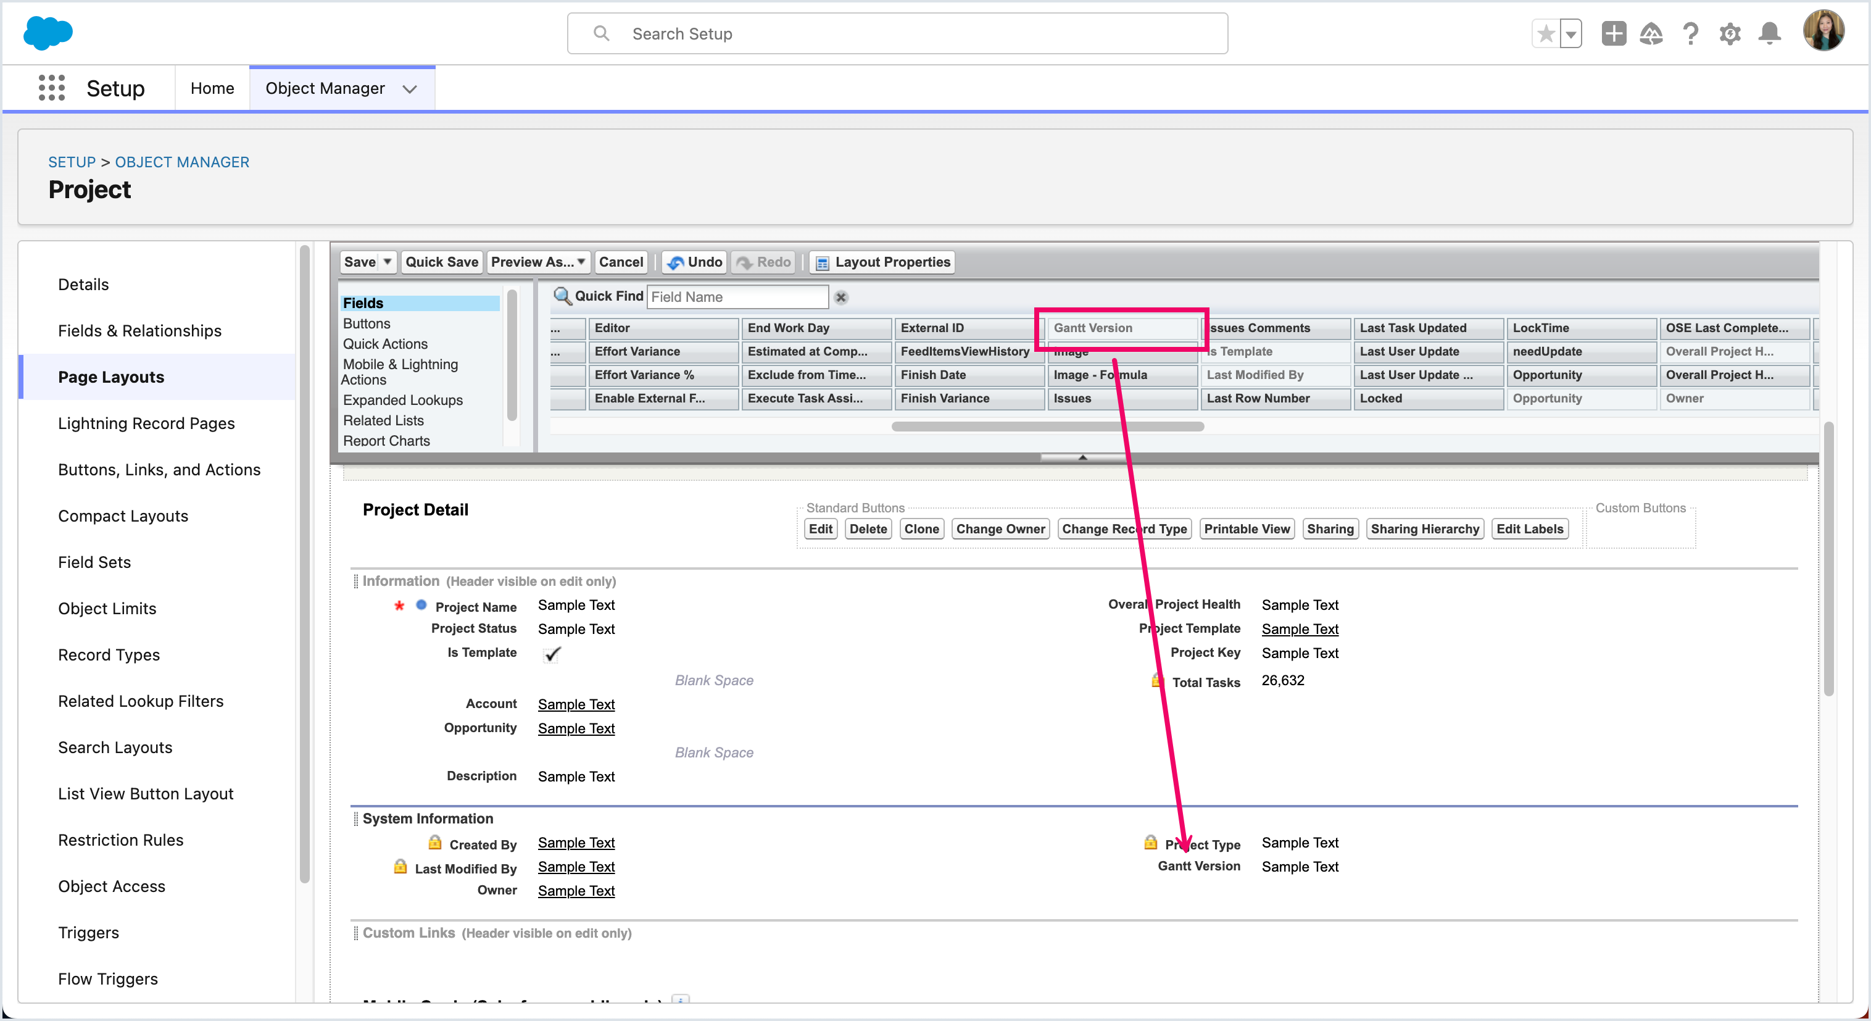Viewport: 1871px width, 1021px height.
Task: Click the blue dot next to Project Name
Action: pyautogui.click(x=421, y=604)
